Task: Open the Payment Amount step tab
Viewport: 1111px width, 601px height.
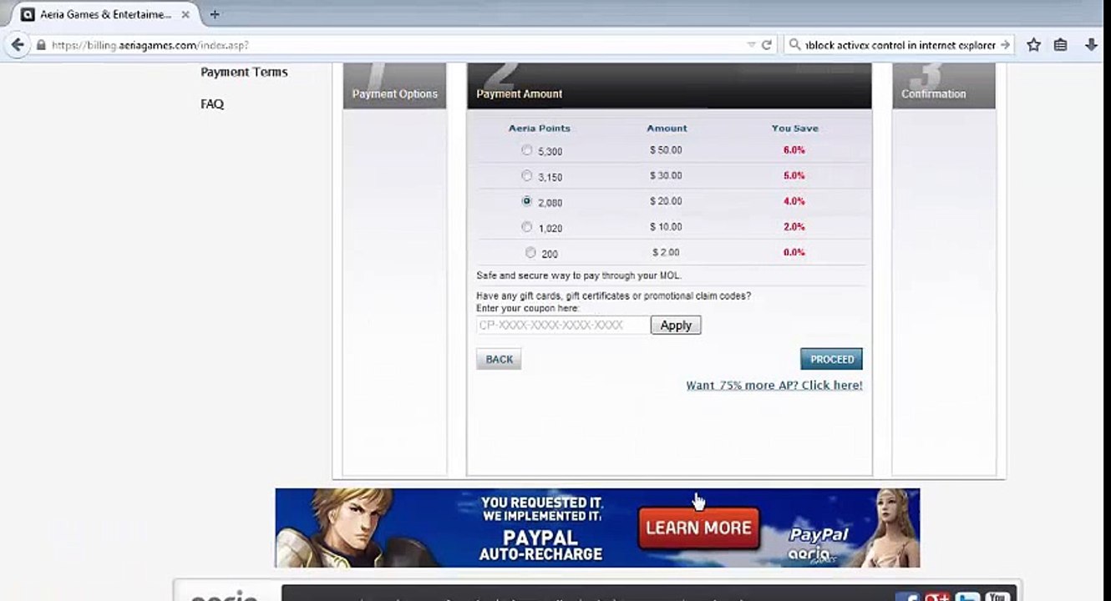Action: 669,86
